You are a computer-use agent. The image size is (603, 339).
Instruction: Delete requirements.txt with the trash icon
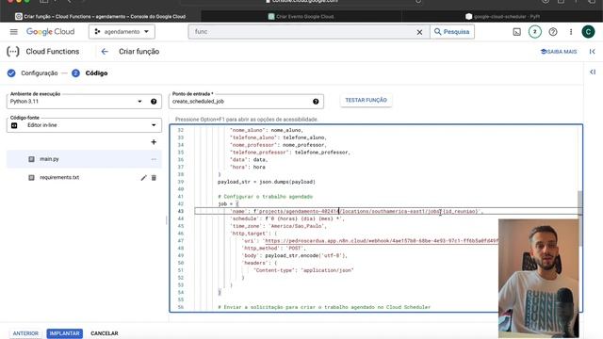tap(154, 178)
